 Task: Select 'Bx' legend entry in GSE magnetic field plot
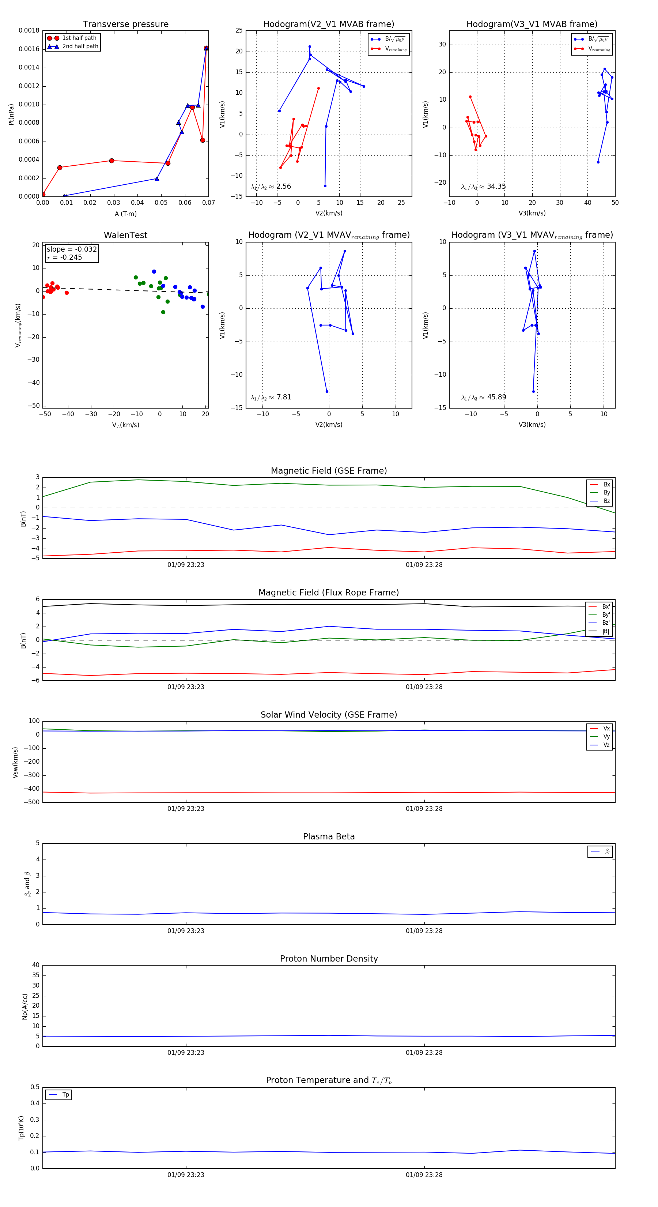(600, 485)
